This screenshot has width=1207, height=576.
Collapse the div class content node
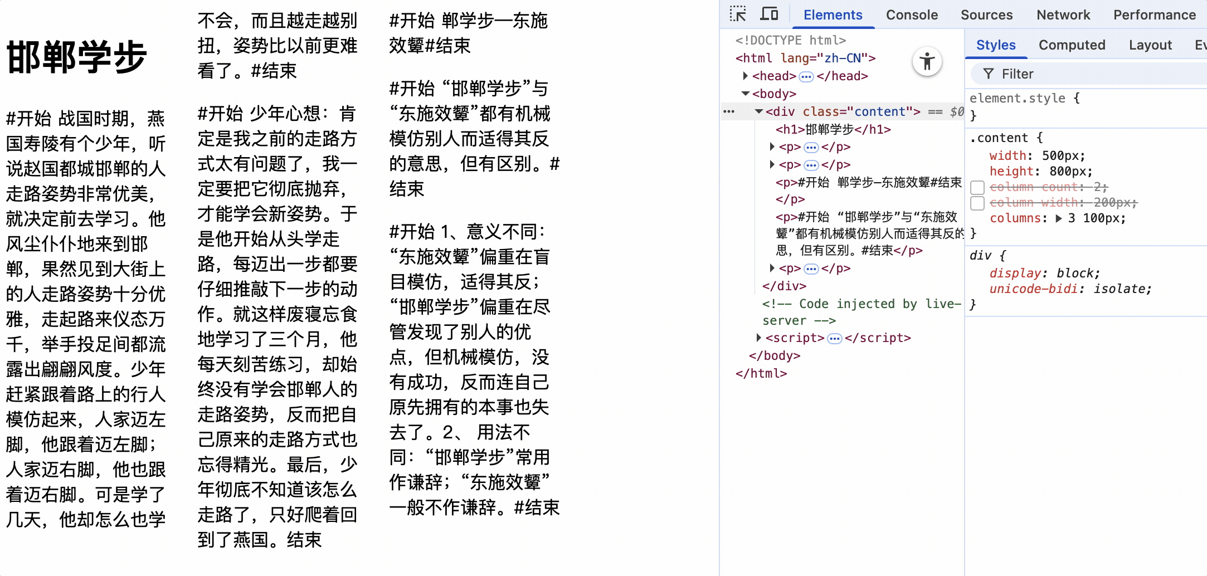click(x=758, y=111)
